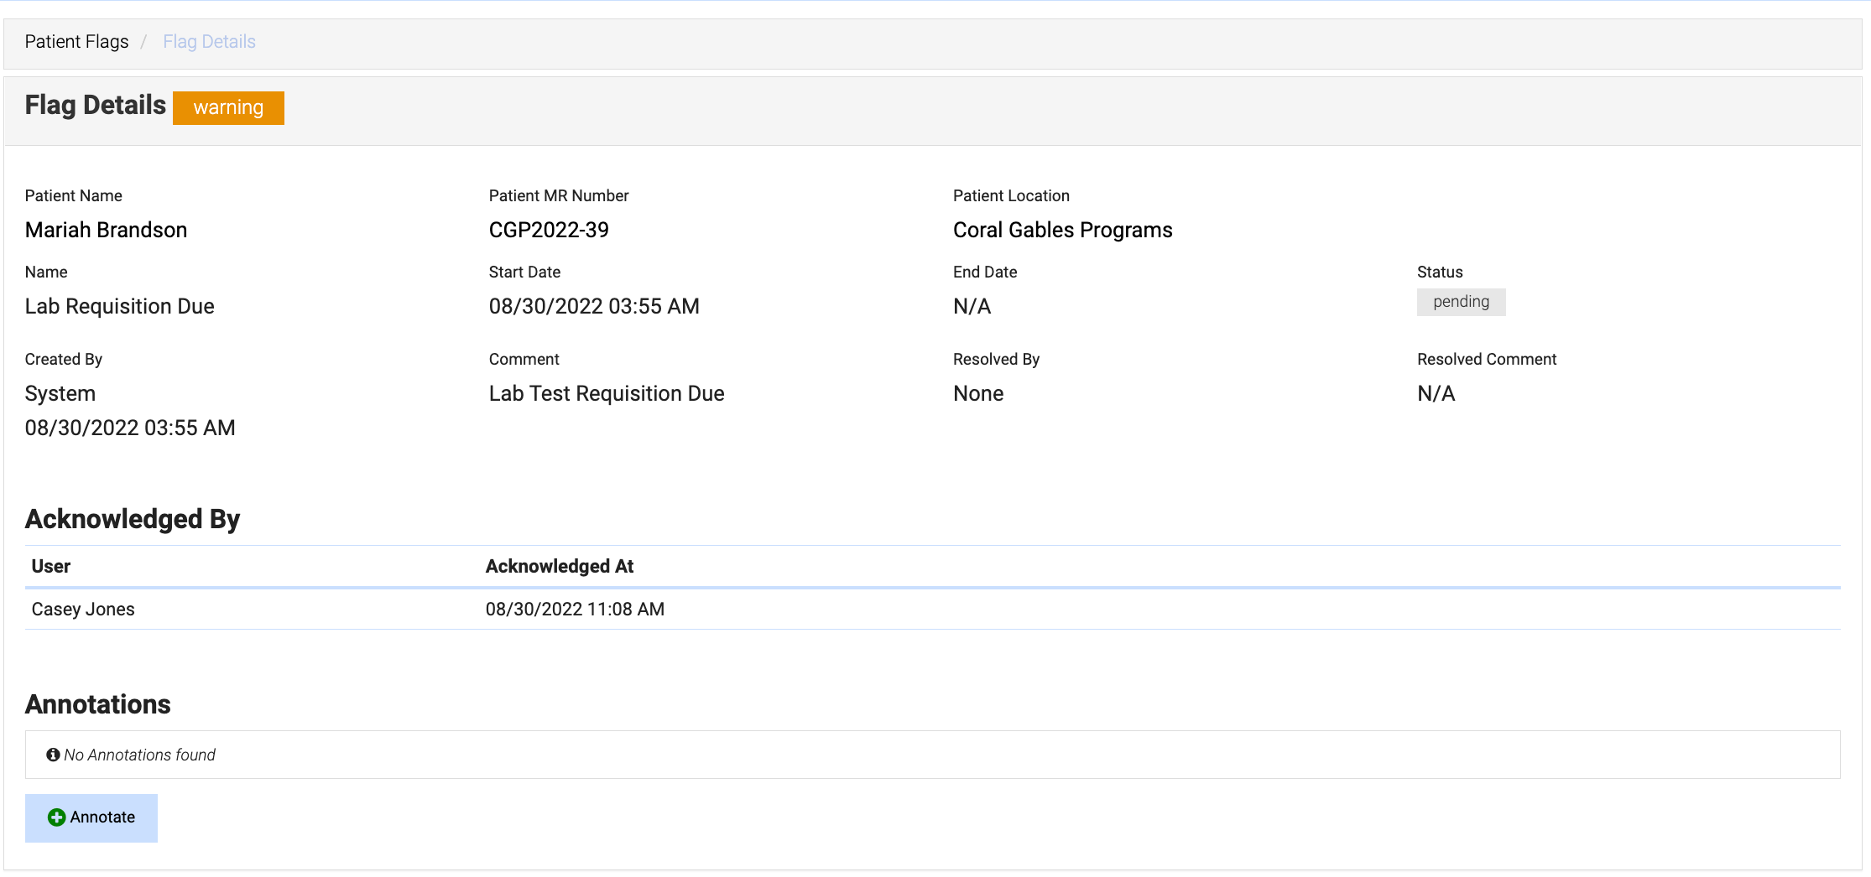1871x877 pixels.
Task: Click Coral Gables Programs location text
Action: [1062, 231]
